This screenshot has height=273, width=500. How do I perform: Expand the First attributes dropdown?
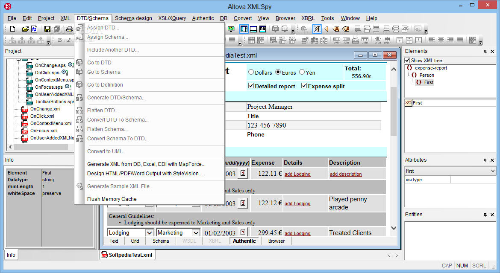tap(493, 171)
